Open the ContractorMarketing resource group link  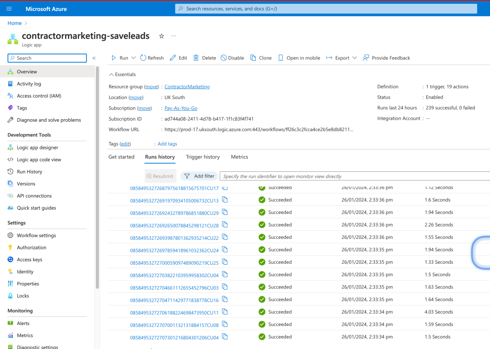(187, 87)
